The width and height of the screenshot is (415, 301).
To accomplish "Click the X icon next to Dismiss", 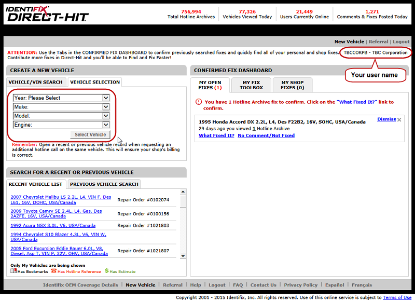I will [x=399, y=120].
